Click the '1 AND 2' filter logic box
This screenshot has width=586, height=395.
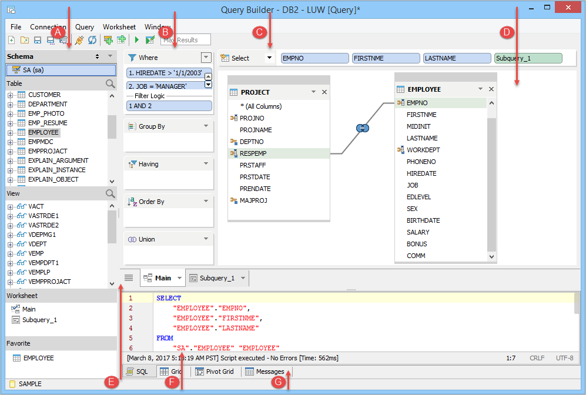coord(169,106)
